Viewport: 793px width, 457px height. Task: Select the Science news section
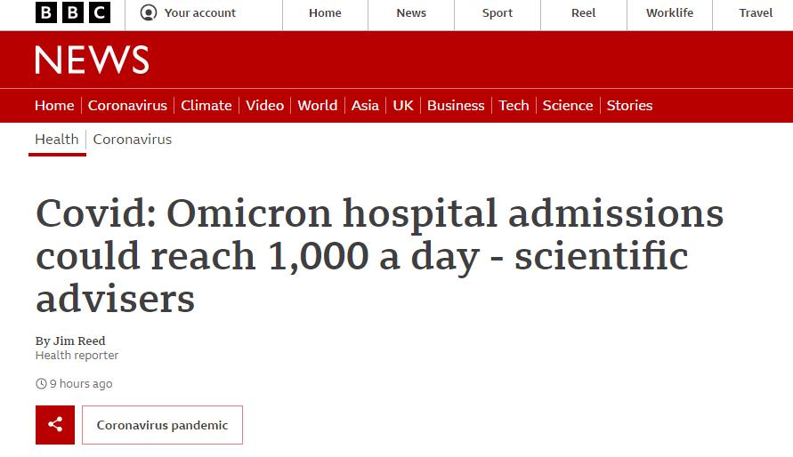568,105
